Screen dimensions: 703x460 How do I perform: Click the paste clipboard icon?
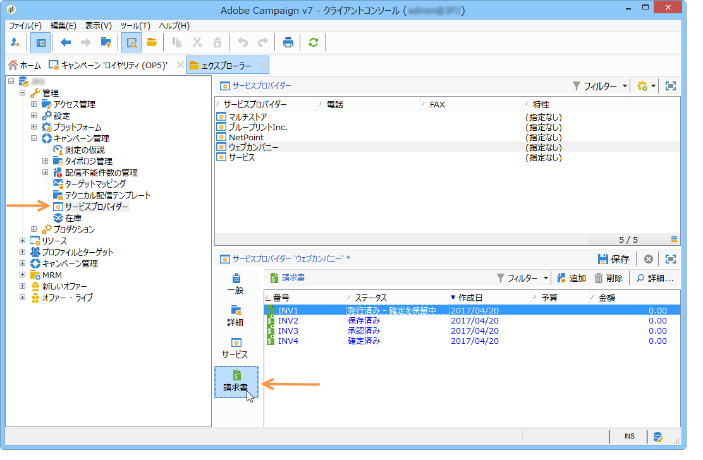coord(217,42)
